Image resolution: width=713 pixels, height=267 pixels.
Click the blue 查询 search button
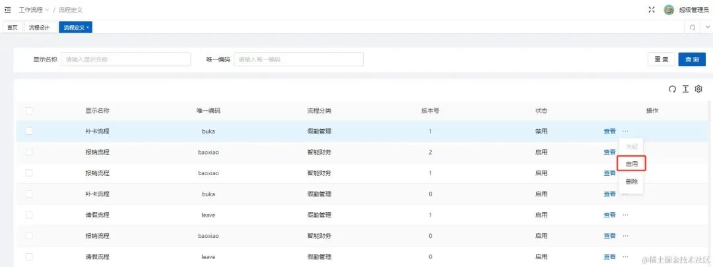pos(692,59)
